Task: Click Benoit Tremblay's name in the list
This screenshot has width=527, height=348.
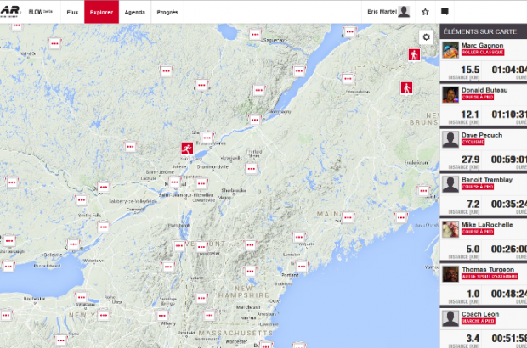Action: pyautogui.click(x=484, y=180)
